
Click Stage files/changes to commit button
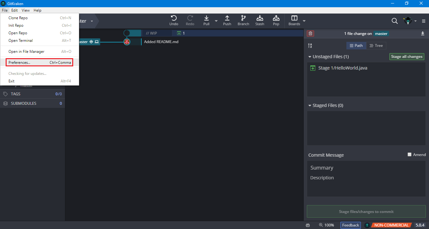[x=366, y=212]
